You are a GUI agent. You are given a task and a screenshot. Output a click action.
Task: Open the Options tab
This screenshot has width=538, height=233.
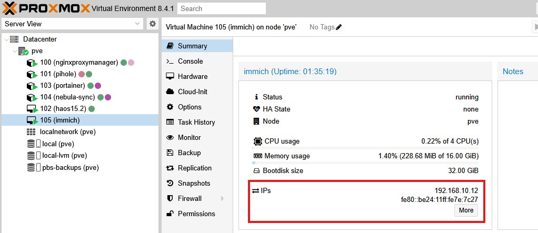197,107
